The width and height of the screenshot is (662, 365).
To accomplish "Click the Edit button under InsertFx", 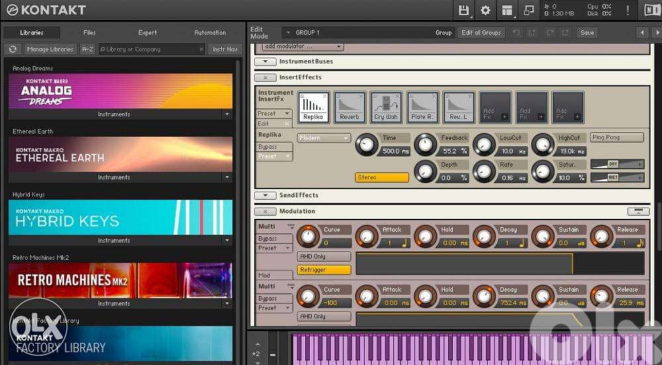I will click(x=275, y=124).
